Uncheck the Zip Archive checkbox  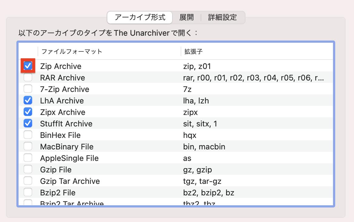pyautogui.click(x=28, y=66)
